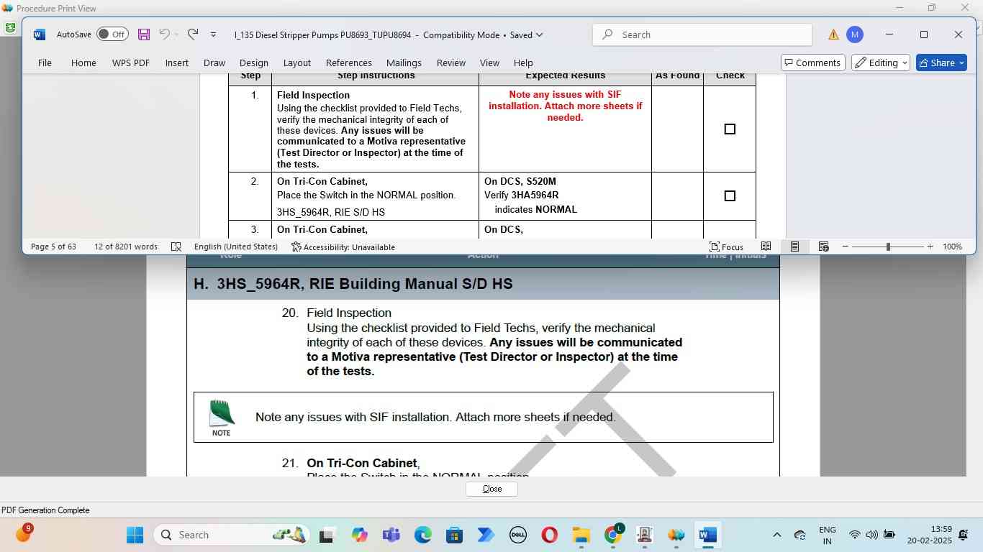The height and width of the screenshot is (552, 983).
Task: Go to the Design tab
Action: (254, 63)
